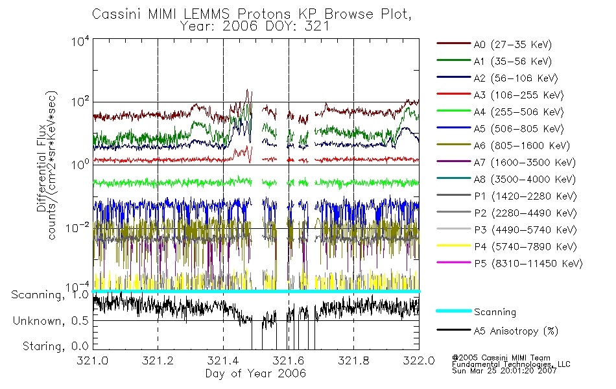Click the 322.0 x-axis tick label

click(419, 360)
